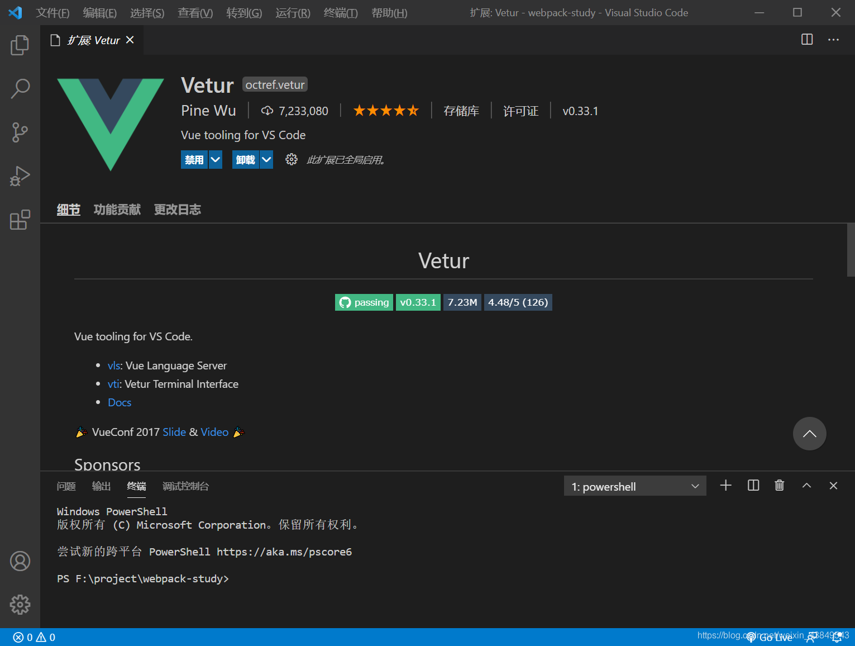This screenshot has height=646, width=855.
Task: Expand the 禁用 dropdown arrow
Action: (216, 159)
